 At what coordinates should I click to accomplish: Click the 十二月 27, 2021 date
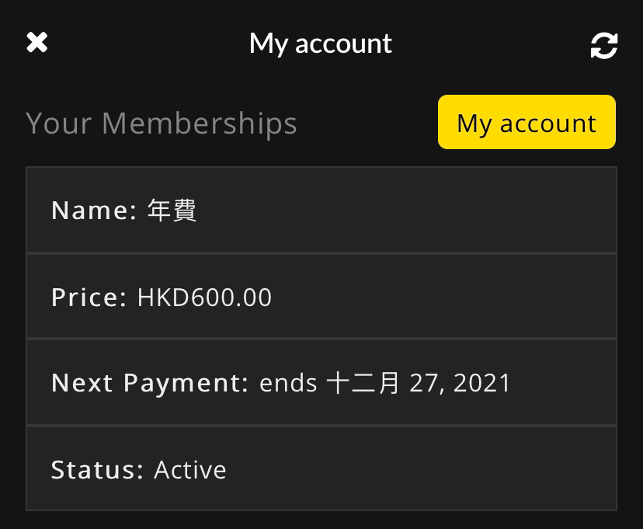(419, 383)
